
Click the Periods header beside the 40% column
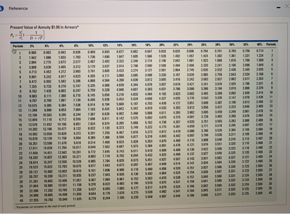coord(271,44)
